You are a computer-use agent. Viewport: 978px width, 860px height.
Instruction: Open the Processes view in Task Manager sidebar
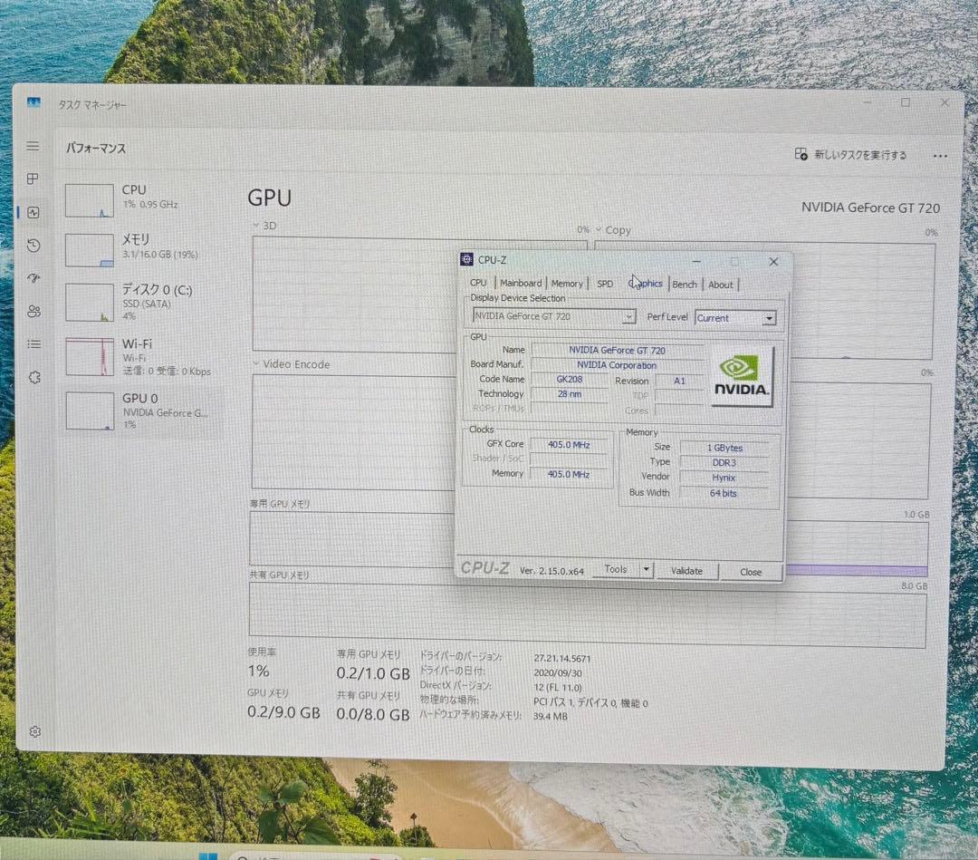[33, 179]
